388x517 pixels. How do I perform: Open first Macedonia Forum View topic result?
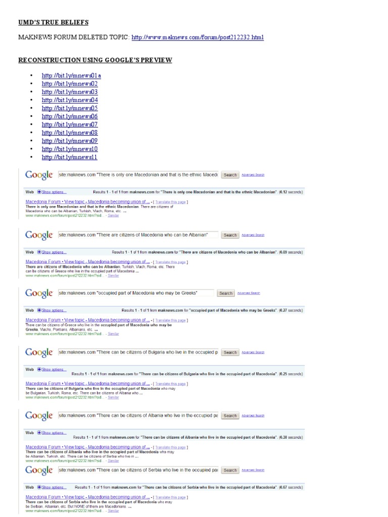point(87,202)
